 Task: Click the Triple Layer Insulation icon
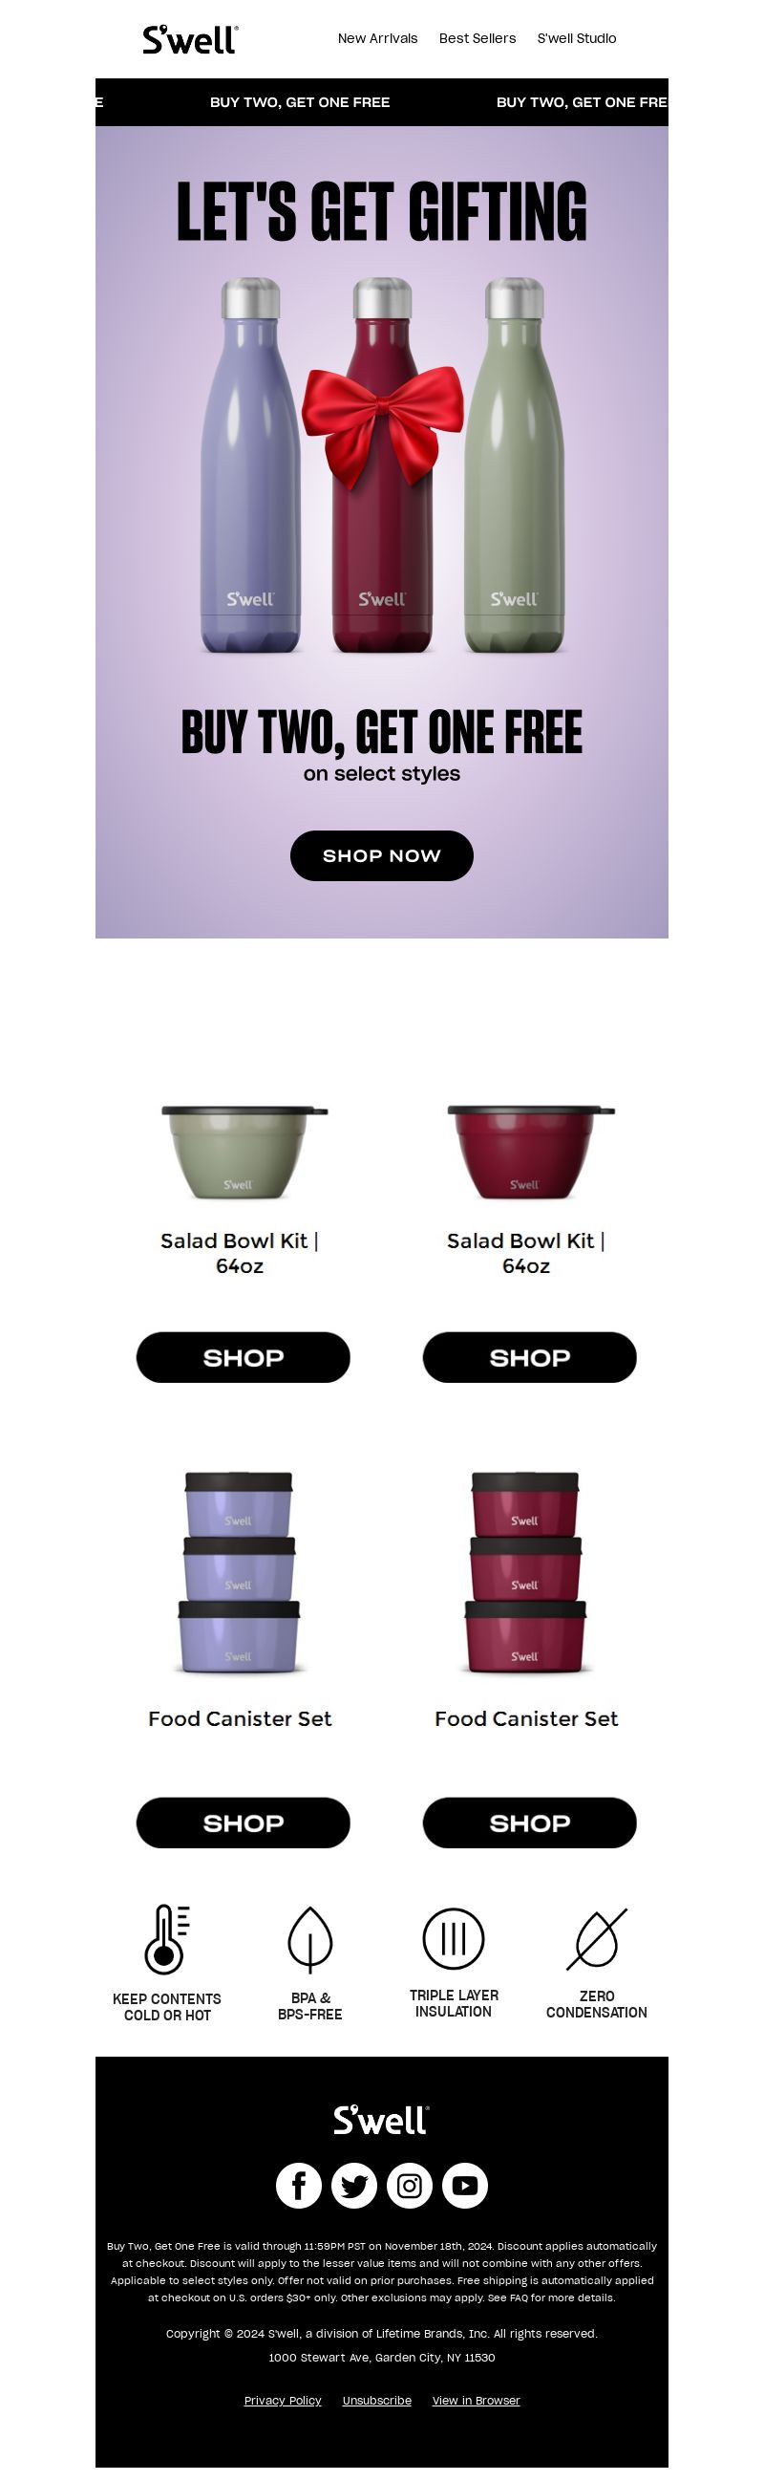(x=454, y=1939)
